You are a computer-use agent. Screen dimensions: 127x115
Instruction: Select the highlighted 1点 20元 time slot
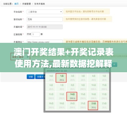pos(61,78)
